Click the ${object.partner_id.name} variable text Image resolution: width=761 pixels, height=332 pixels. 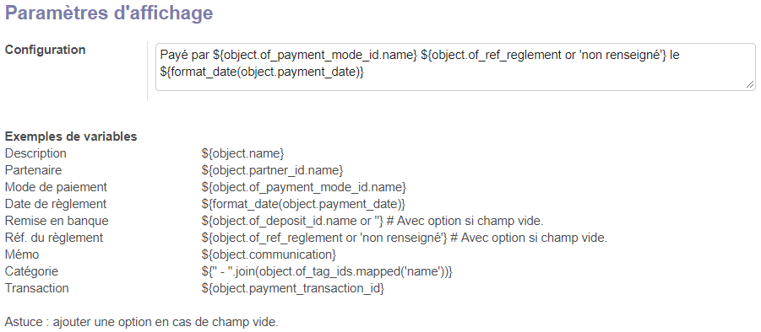[272, 170]
